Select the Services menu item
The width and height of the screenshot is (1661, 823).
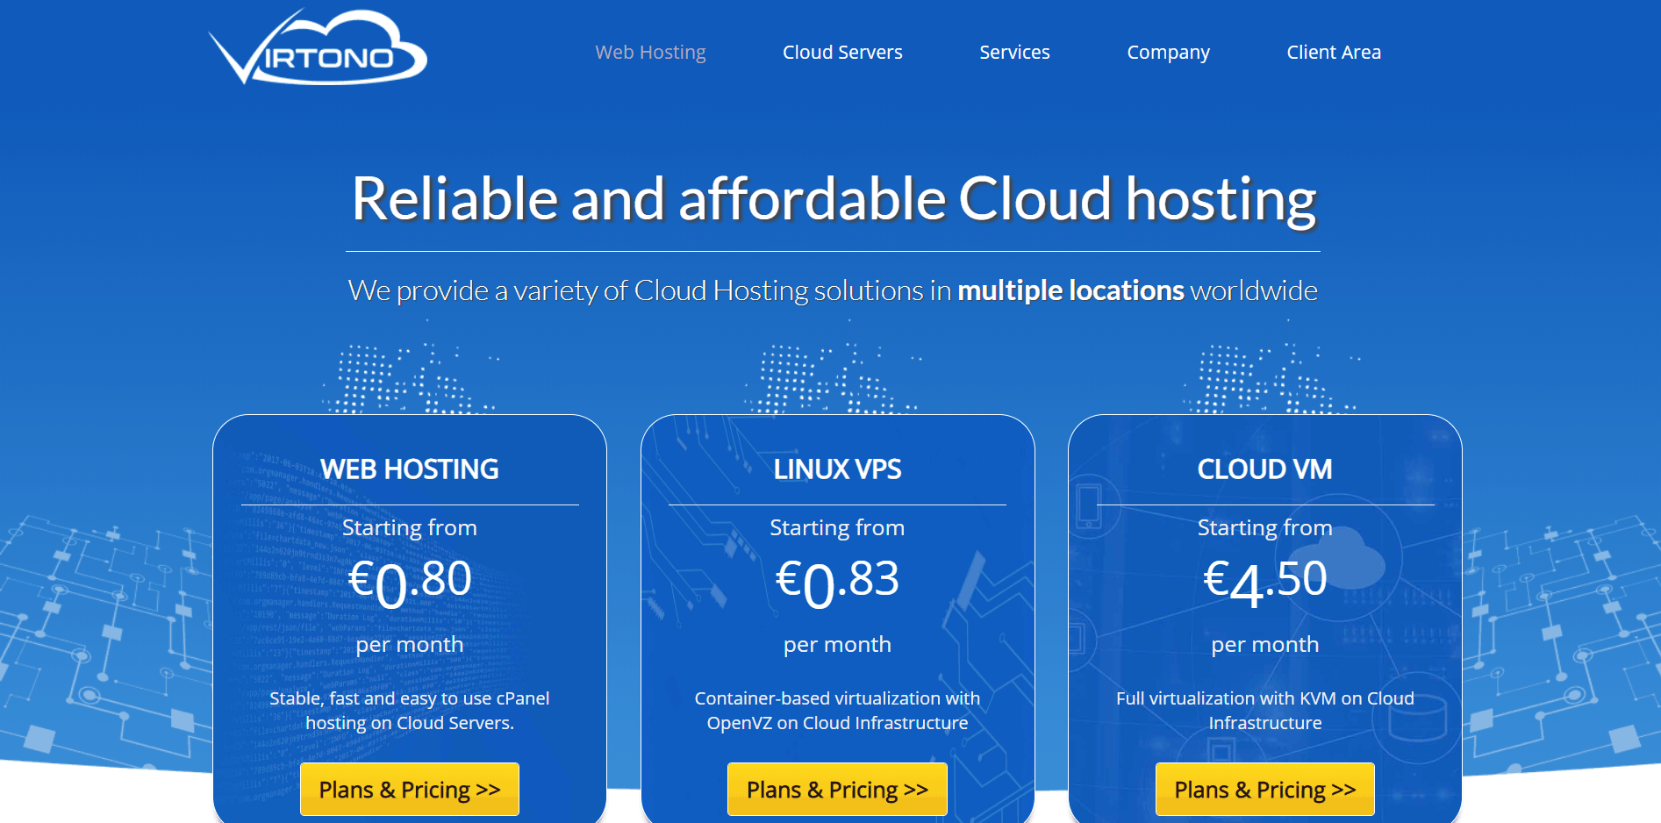click(x=1014, y=53)
